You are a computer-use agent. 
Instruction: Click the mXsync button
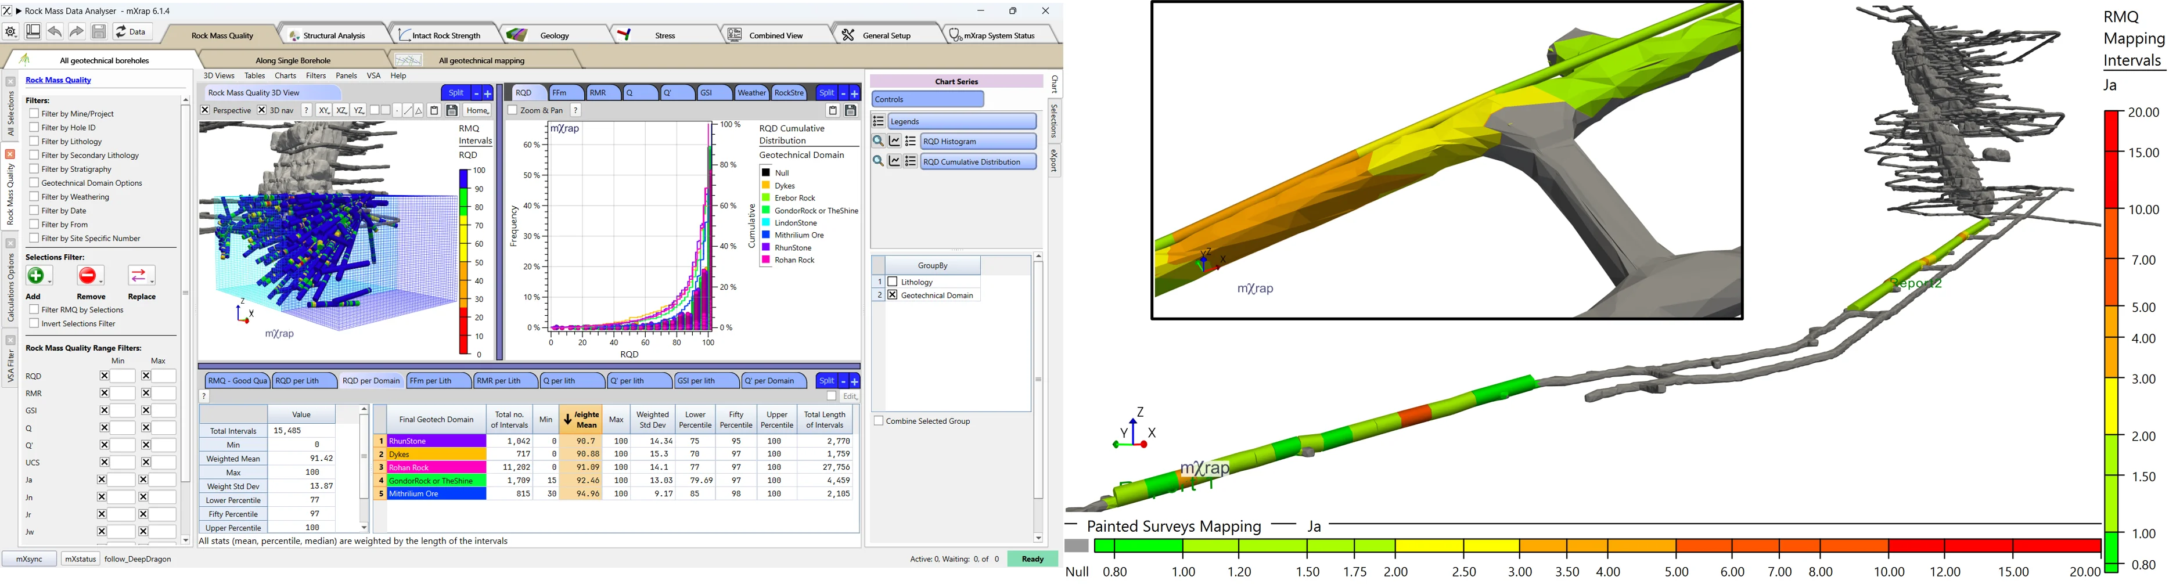point(30,559)
